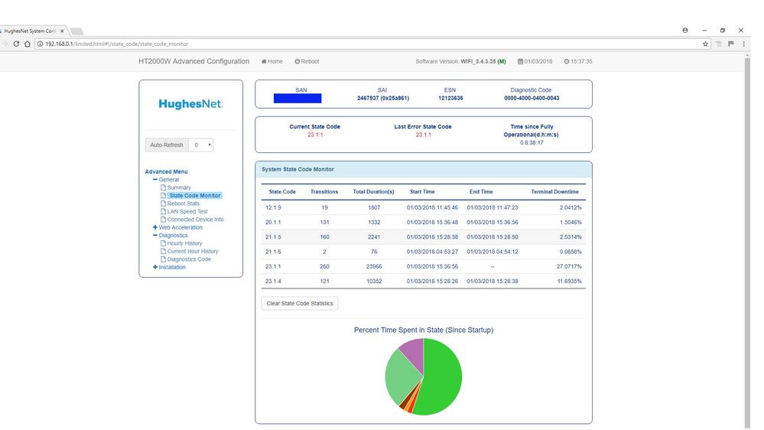764x430 pixels.
Task: Open LAN Speed Test
Action: point(187,212)
